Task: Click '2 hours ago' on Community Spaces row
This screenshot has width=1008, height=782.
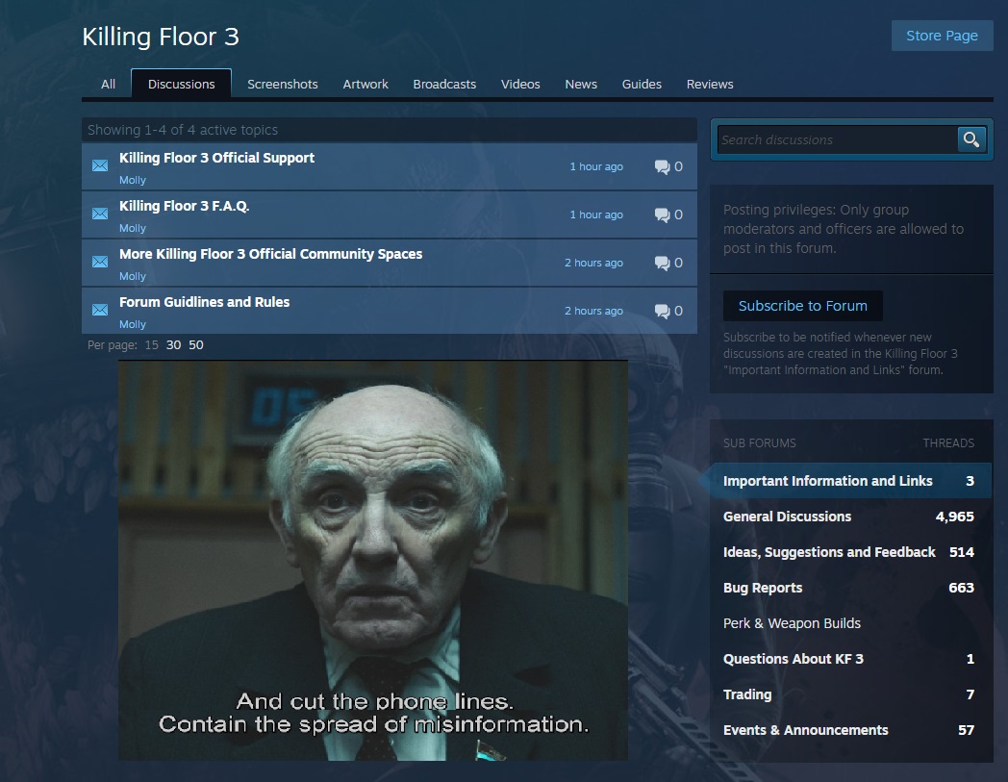Action: pos(593,263)
